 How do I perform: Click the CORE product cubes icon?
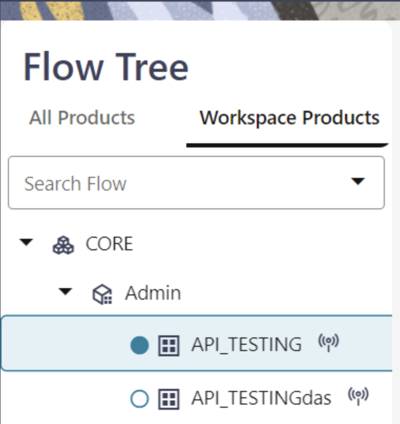[x=64, y=245]
